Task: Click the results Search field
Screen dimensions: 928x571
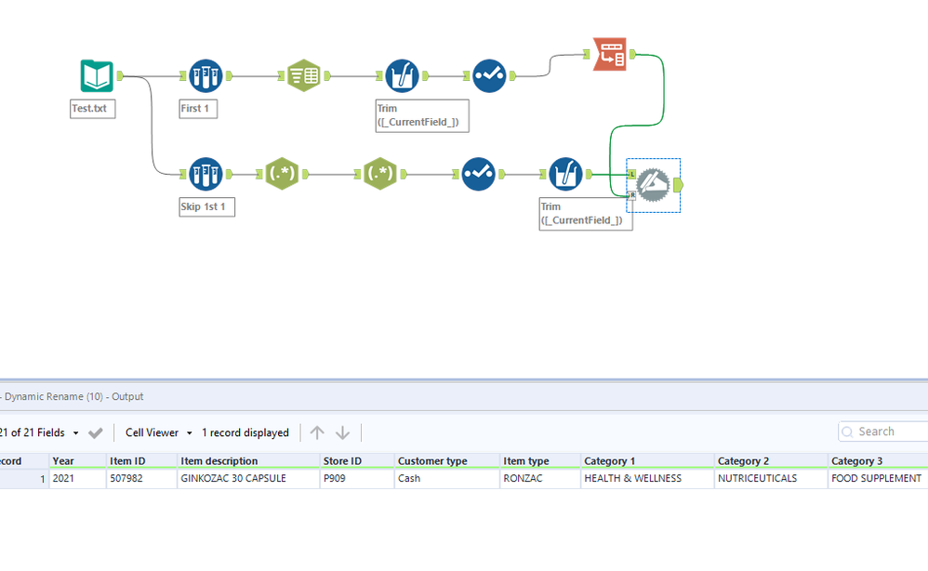Action: [x=883, y=432]
